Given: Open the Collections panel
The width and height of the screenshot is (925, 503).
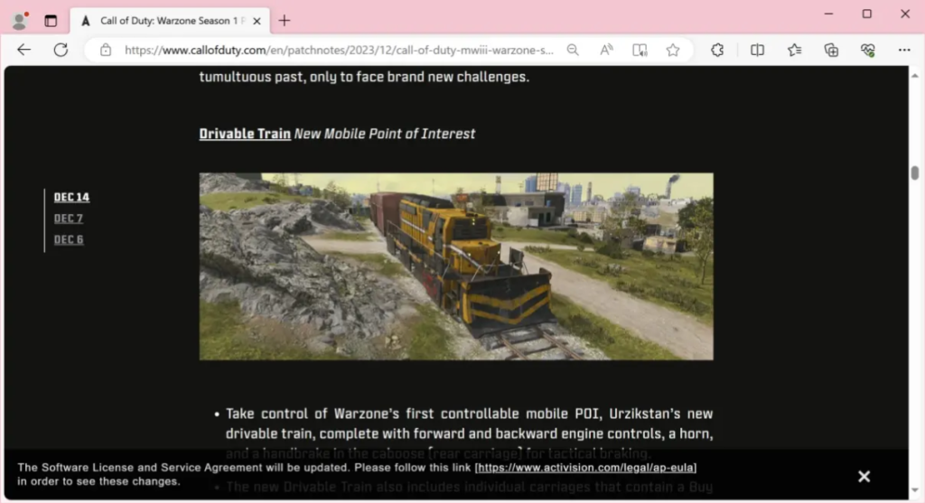Looking at the screenshot, I should point(831,51).
